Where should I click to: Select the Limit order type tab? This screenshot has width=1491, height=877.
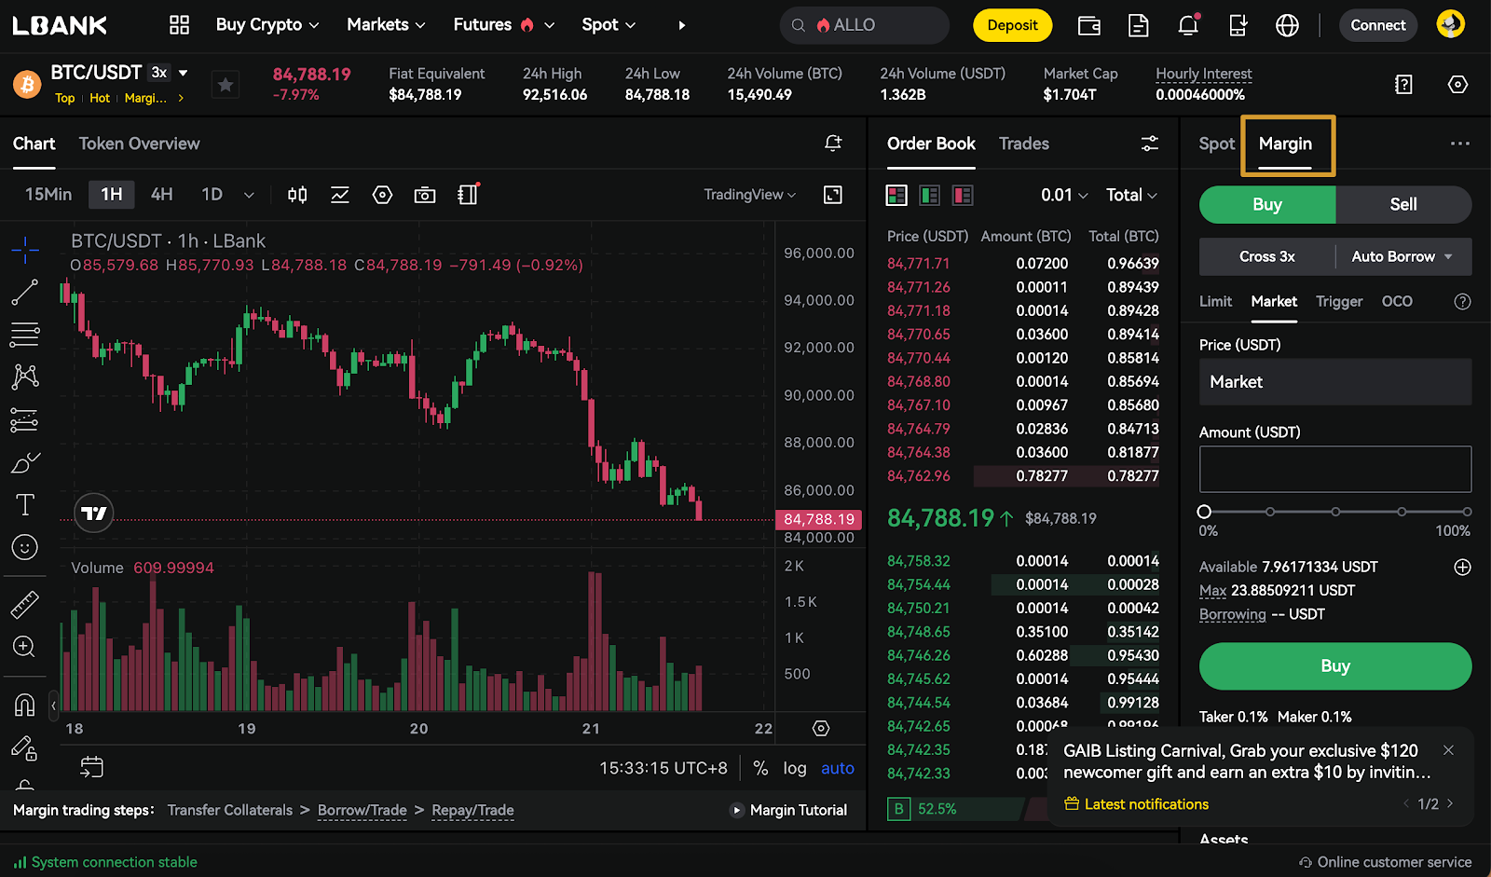pos(1215,301)
